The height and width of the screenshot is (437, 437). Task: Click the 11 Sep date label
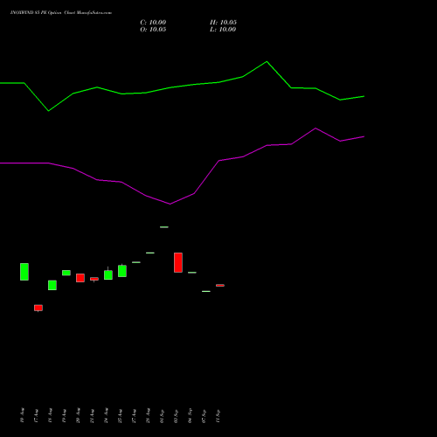[218, 416]
